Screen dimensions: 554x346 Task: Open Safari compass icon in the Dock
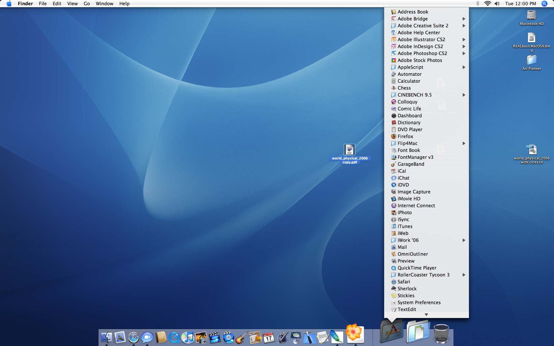point(134,337)
